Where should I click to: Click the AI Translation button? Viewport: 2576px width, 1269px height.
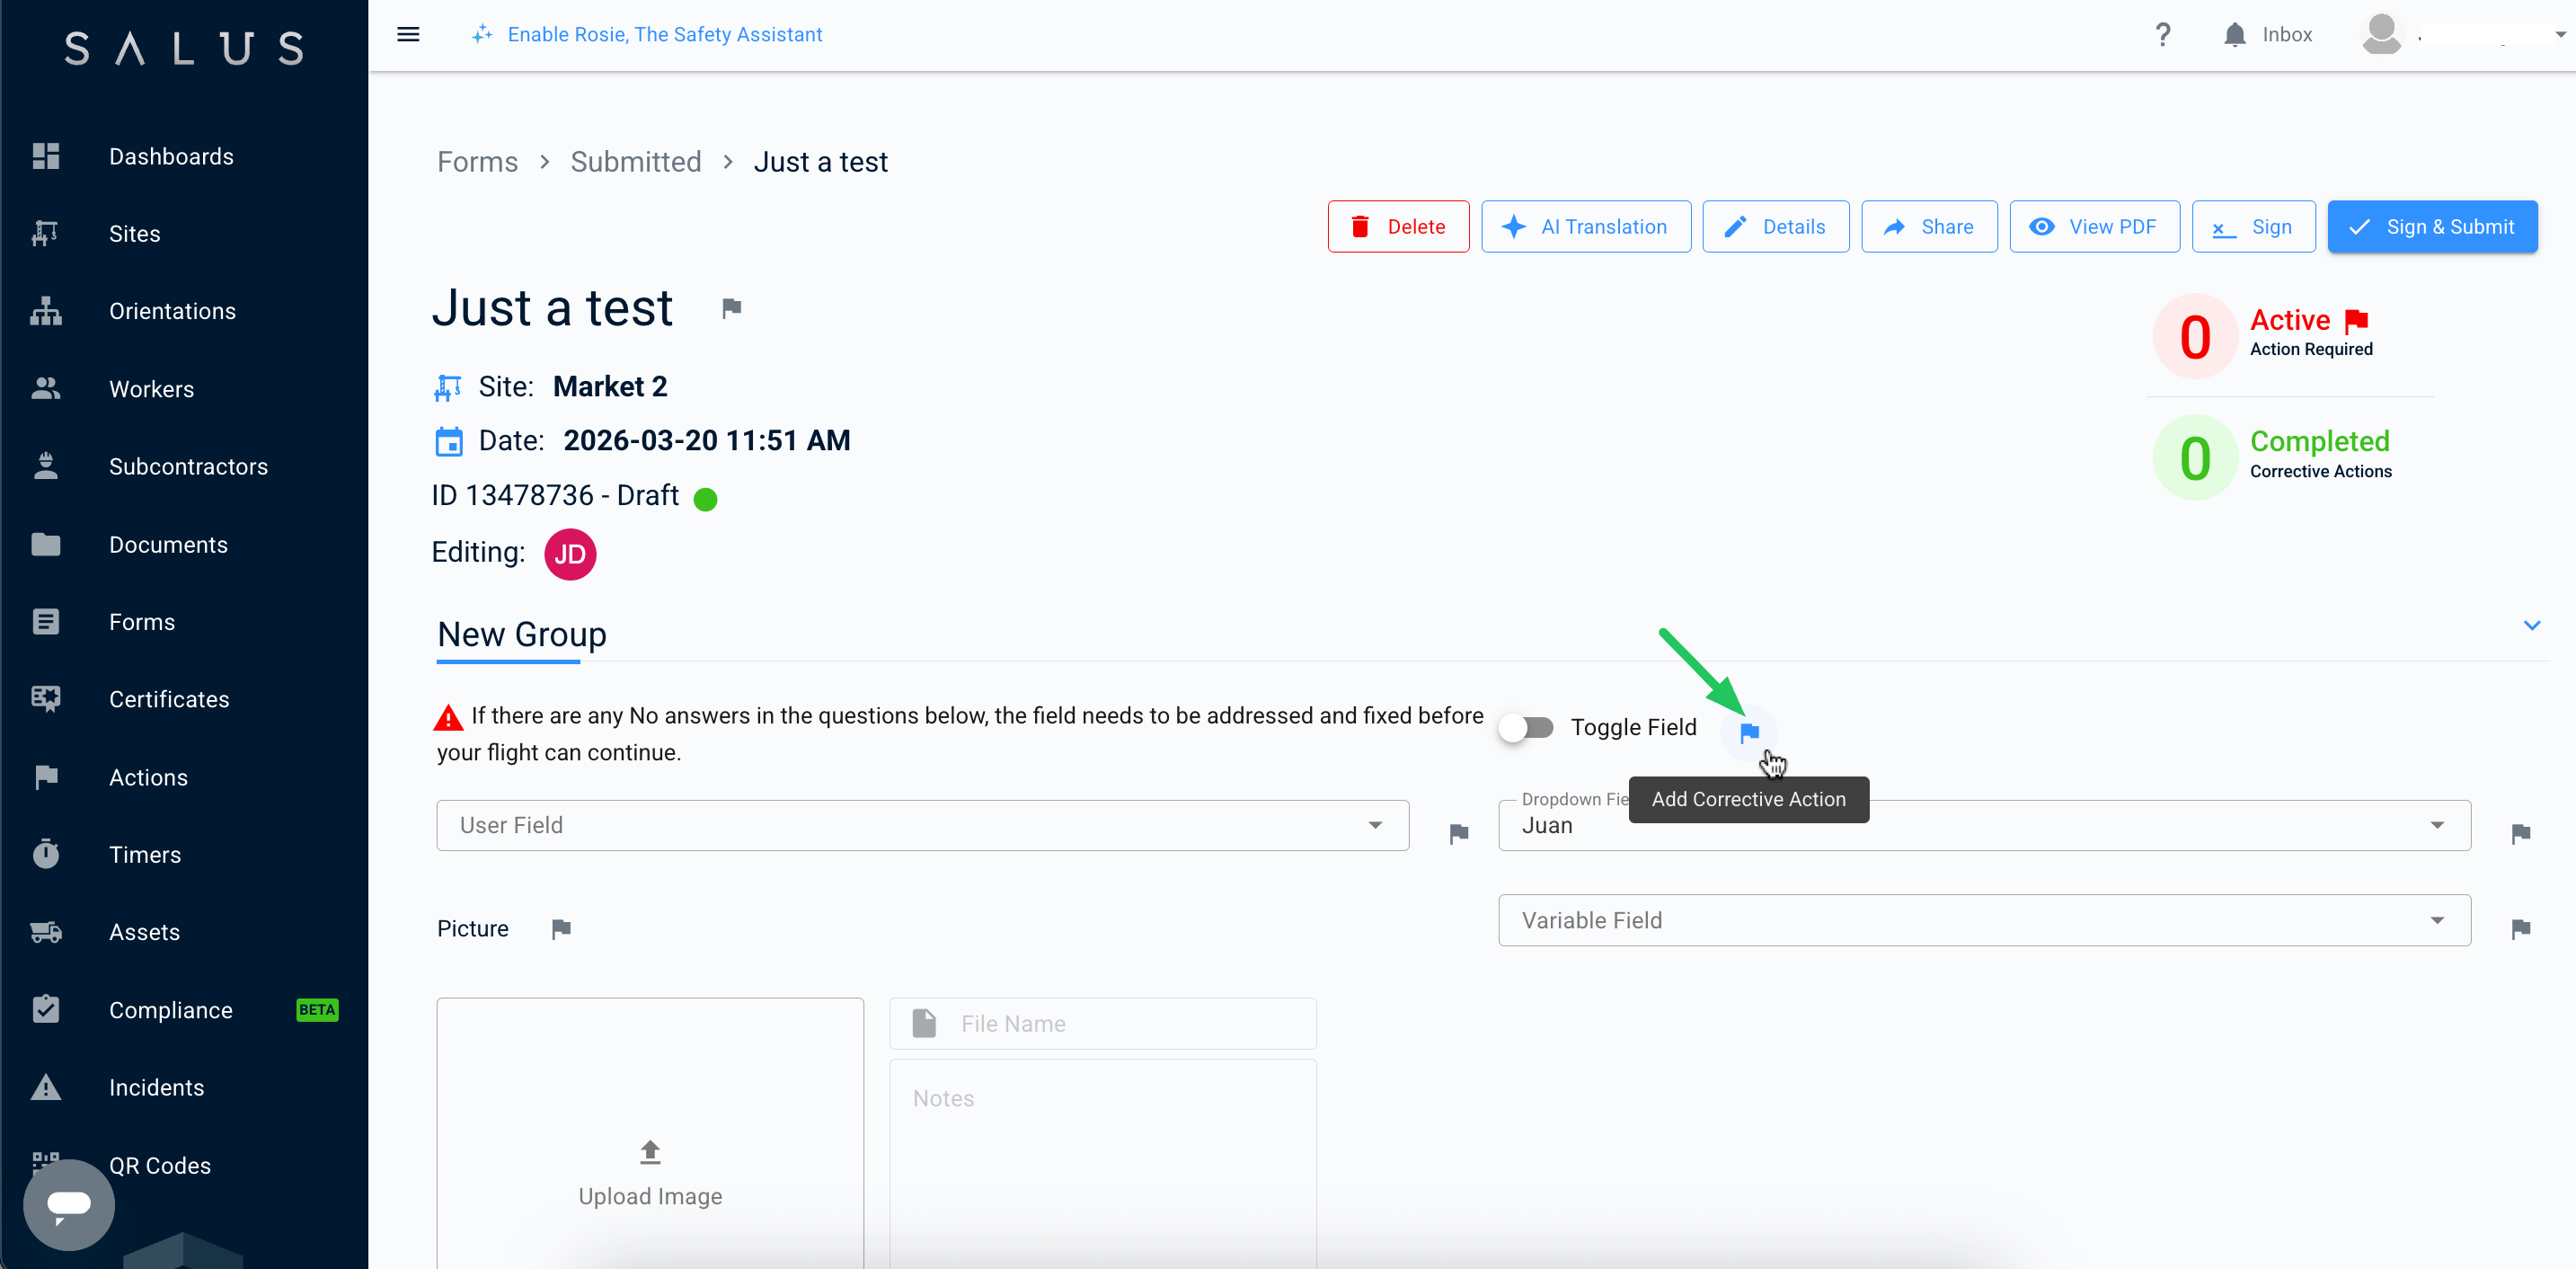(1585, 227)
